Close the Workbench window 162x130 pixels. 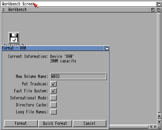[3, 10]
